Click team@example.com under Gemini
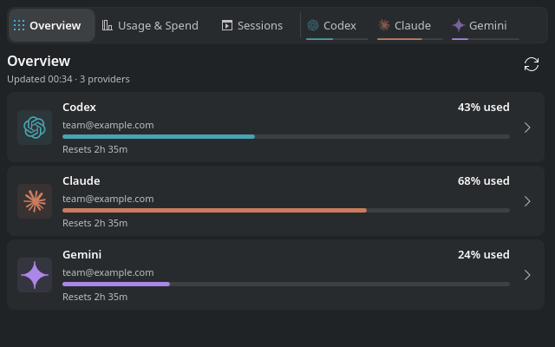555x347 pixels. 108,272
